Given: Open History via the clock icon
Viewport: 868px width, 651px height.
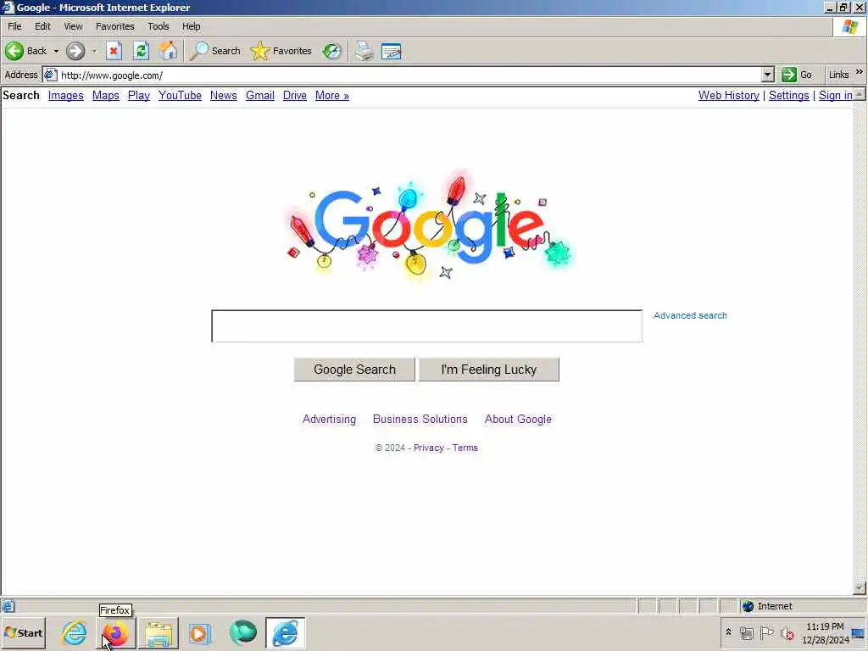Looking at the screenshot, I should tap(331, 51).
